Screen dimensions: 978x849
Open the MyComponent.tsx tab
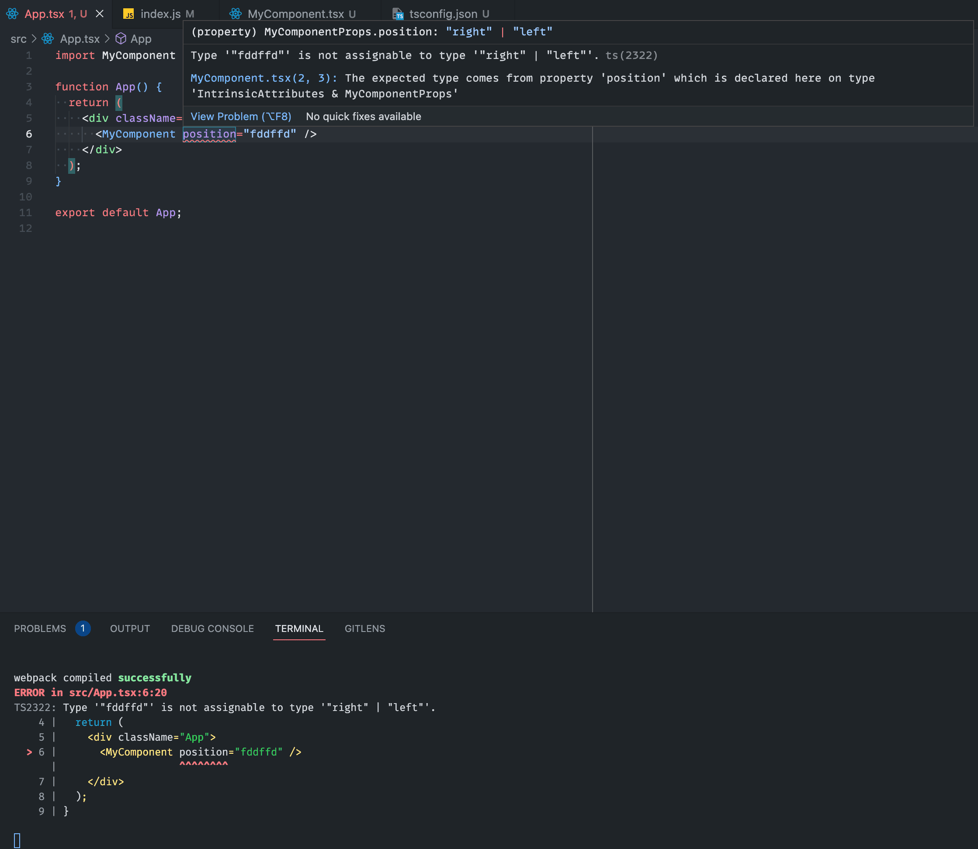click(295, 14)
